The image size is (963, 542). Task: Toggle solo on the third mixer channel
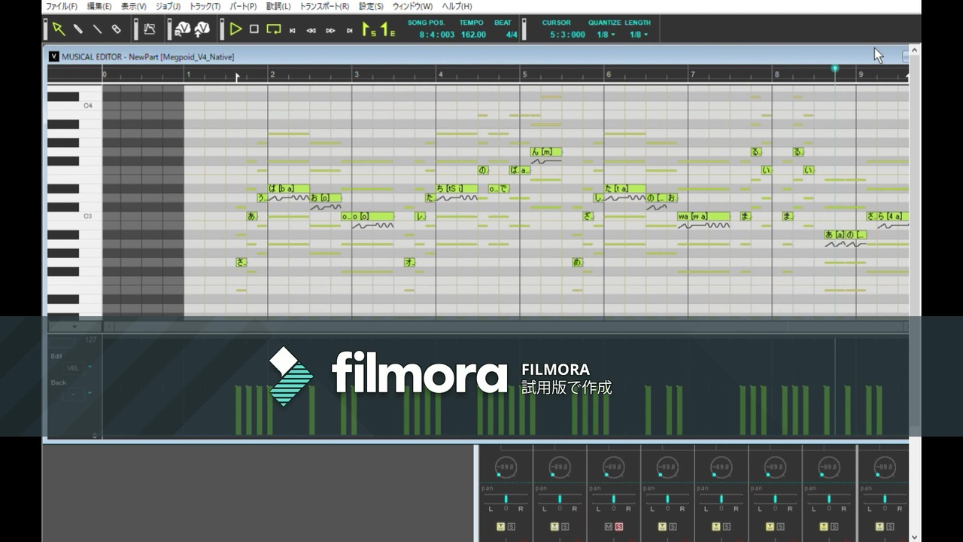619,526
